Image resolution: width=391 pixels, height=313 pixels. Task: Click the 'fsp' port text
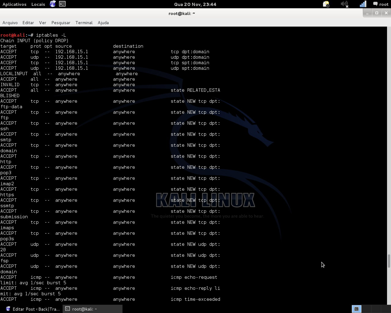tap(4, 261)
